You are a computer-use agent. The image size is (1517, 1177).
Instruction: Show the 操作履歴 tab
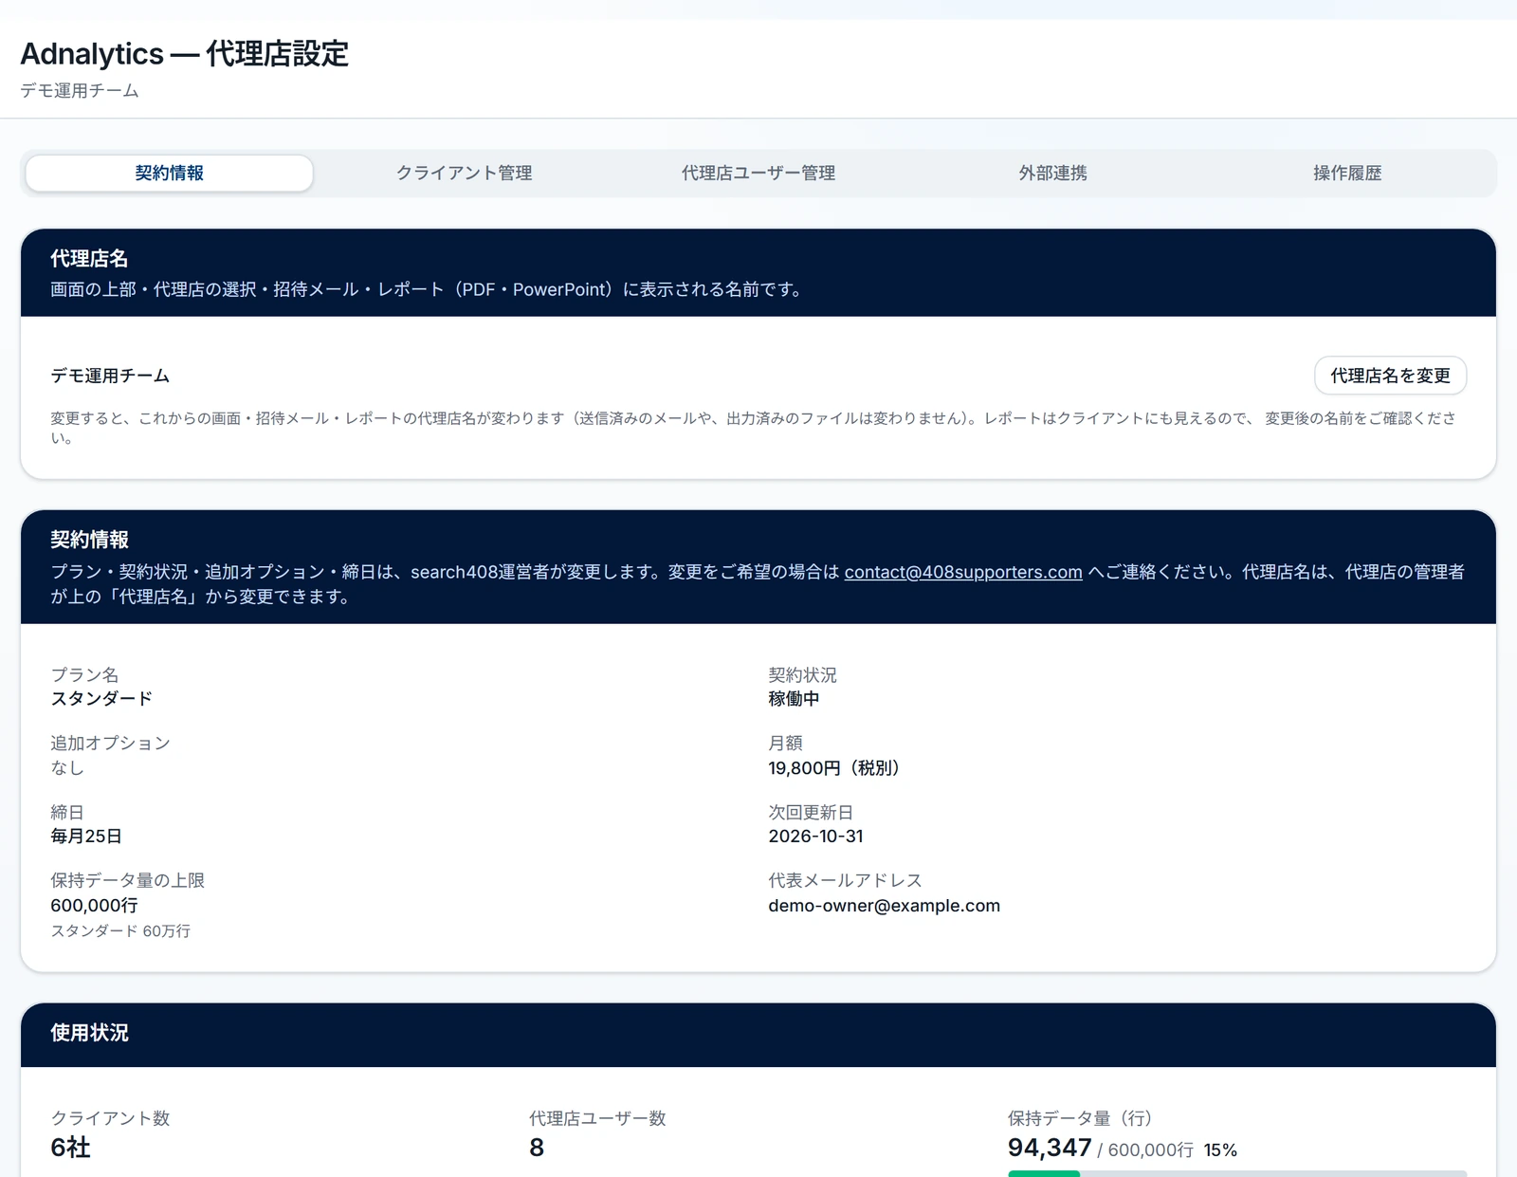[x=1347, y=174]
